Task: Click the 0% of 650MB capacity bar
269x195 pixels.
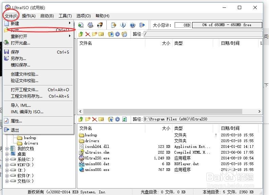Action: (x=227, y=25)
